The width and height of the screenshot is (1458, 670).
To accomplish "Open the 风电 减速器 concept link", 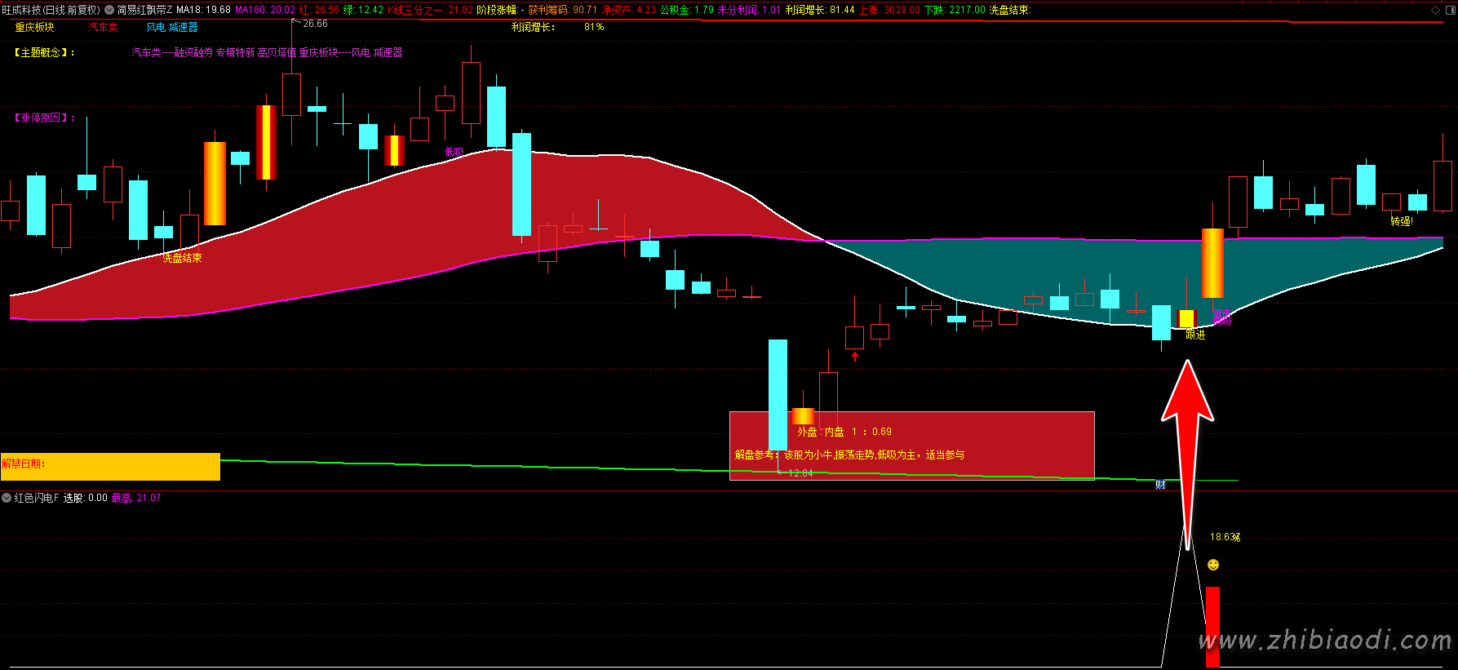I will pyautogui.click(x=172, y=27).
